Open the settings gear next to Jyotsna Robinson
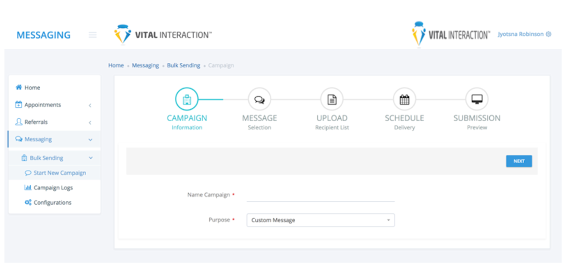The image size is (575, 277). pyautogui.click(x=549, y=35)
